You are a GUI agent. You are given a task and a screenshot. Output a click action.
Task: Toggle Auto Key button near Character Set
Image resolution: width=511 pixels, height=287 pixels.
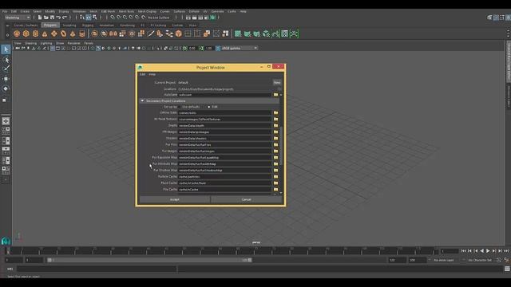(x=498, y=260)
